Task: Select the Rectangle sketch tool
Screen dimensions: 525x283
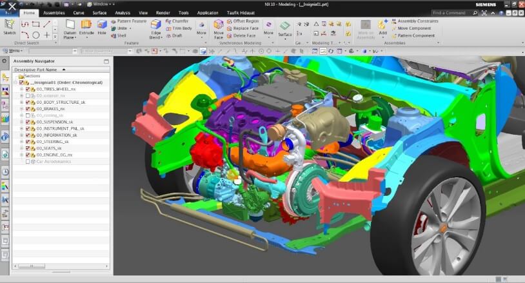Action: pyautogui.click(x=35, y=24)
